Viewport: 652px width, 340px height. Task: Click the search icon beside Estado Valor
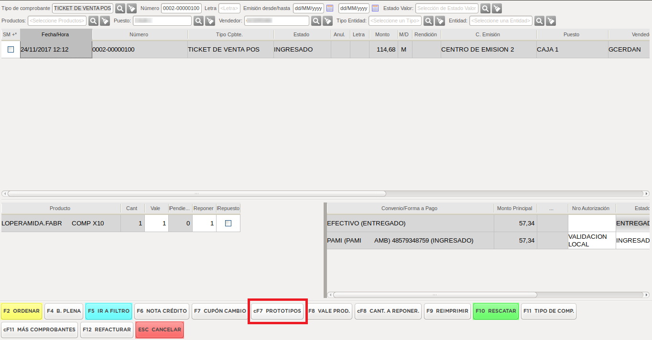tap(485, 9)
